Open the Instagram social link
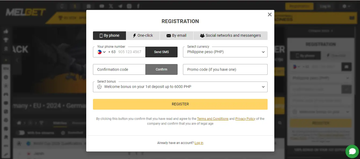360x159 pixels. pos(129,6)
